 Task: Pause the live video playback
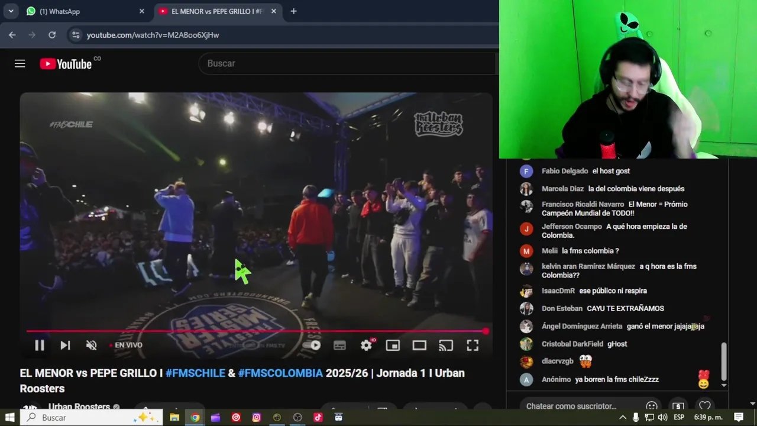click(x=39, y=346)
